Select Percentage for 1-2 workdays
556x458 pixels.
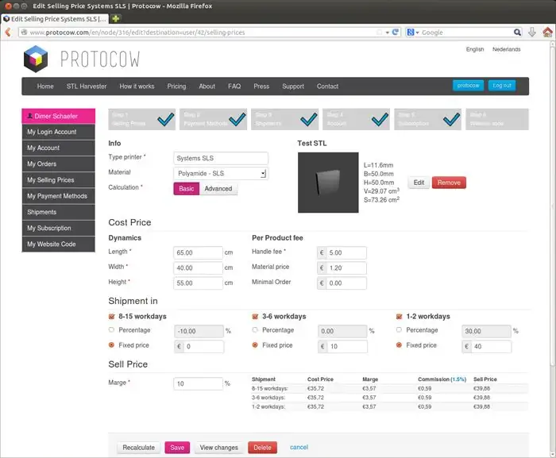point(399,330)
